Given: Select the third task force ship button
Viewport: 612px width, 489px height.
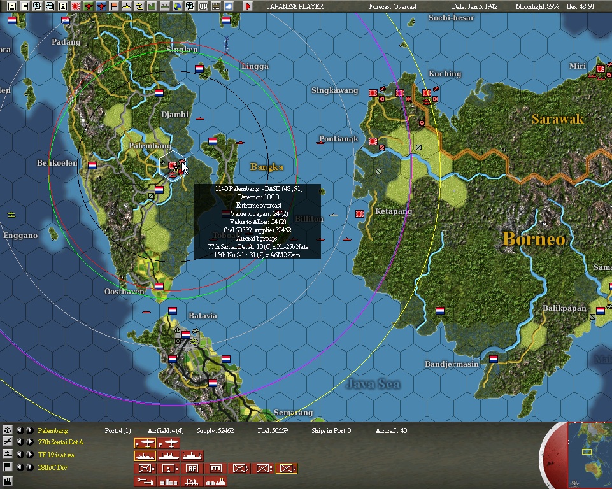Looking at the screenshot, I should pos(192,455).
